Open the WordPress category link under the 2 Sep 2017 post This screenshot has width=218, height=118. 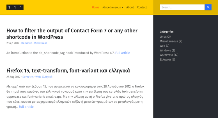click(41, 43)
